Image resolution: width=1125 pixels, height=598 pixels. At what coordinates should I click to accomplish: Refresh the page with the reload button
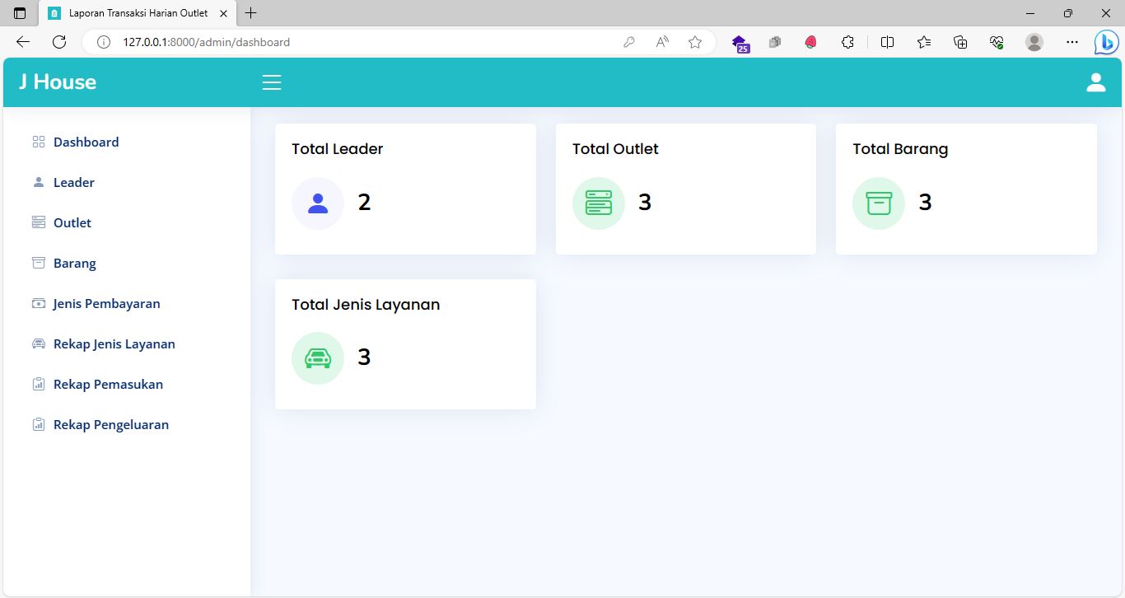59,42
